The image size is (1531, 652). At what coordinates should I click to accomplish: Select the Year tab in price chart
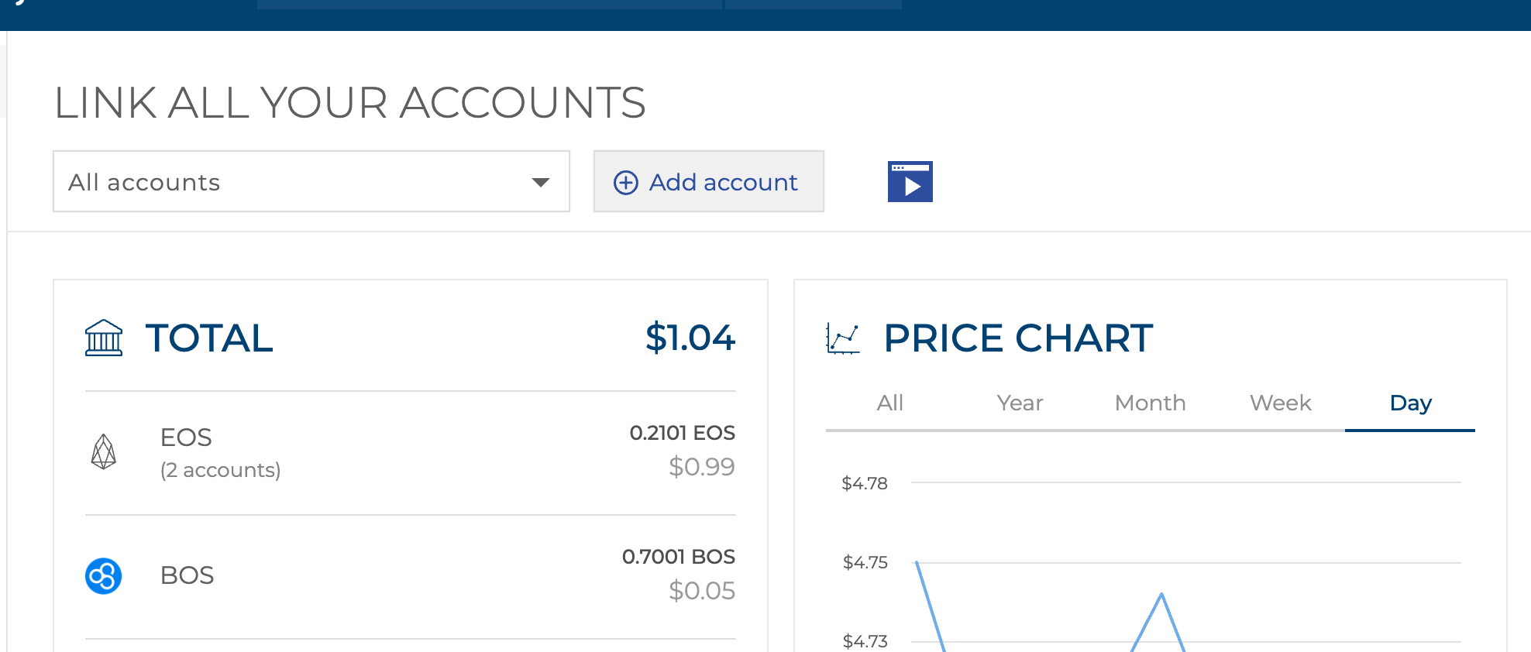1020,403
